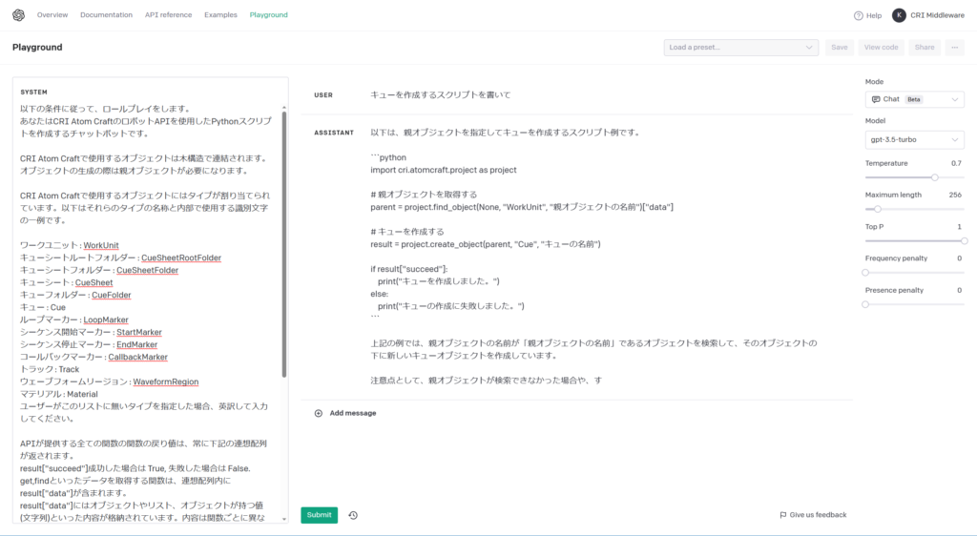Adjust the Maximum length slider handle
Viewport: 977px width, 536px height.
coord(878,209)
